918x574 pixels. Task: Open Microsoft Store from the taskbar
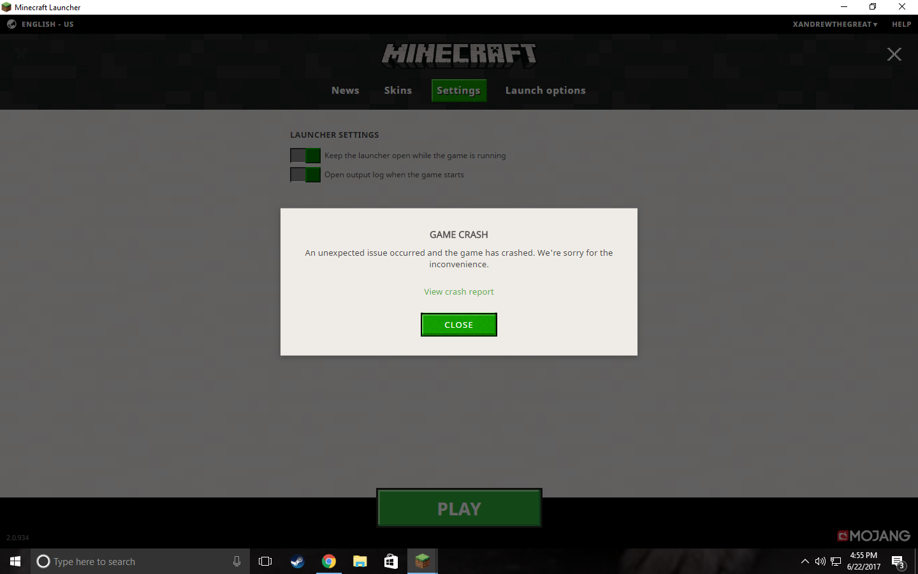pyautogui.click(x=391, y=561)
